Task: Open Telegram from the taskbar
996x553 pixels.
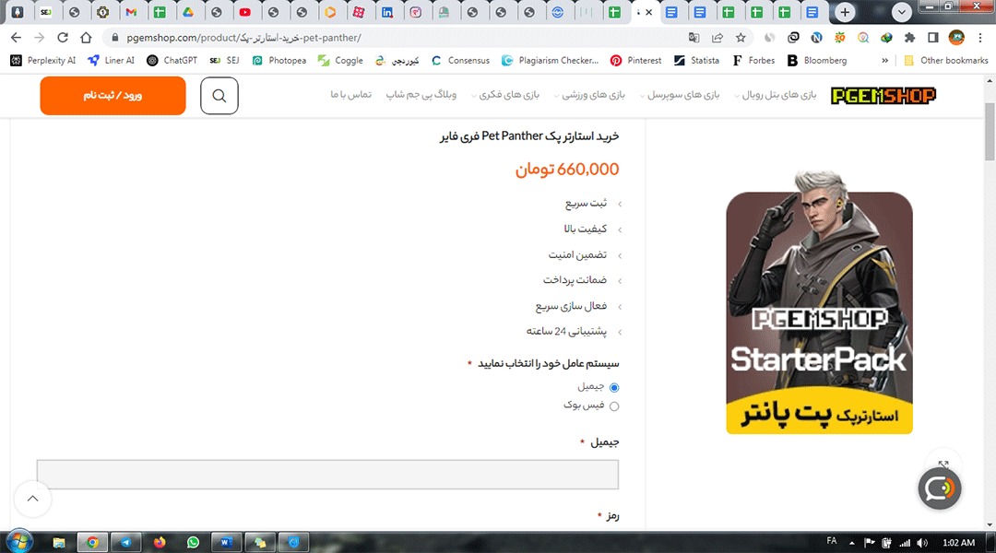Action: [125, 541]
